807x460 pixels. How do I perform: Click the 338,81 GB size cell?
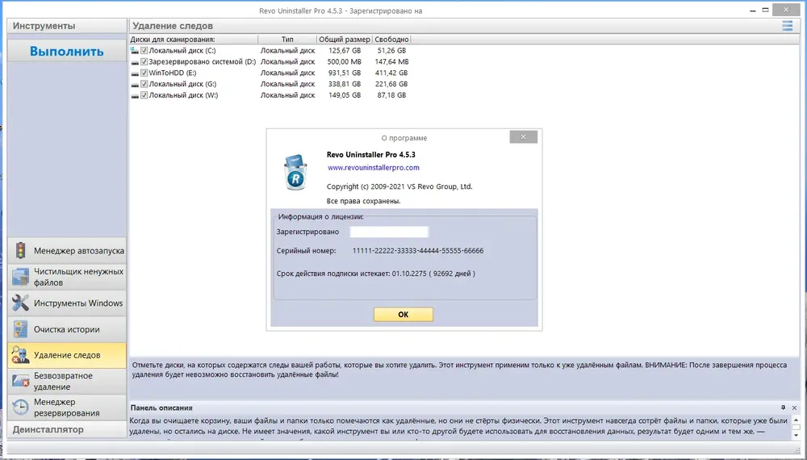pyautogui.click(x=345, y=84)
